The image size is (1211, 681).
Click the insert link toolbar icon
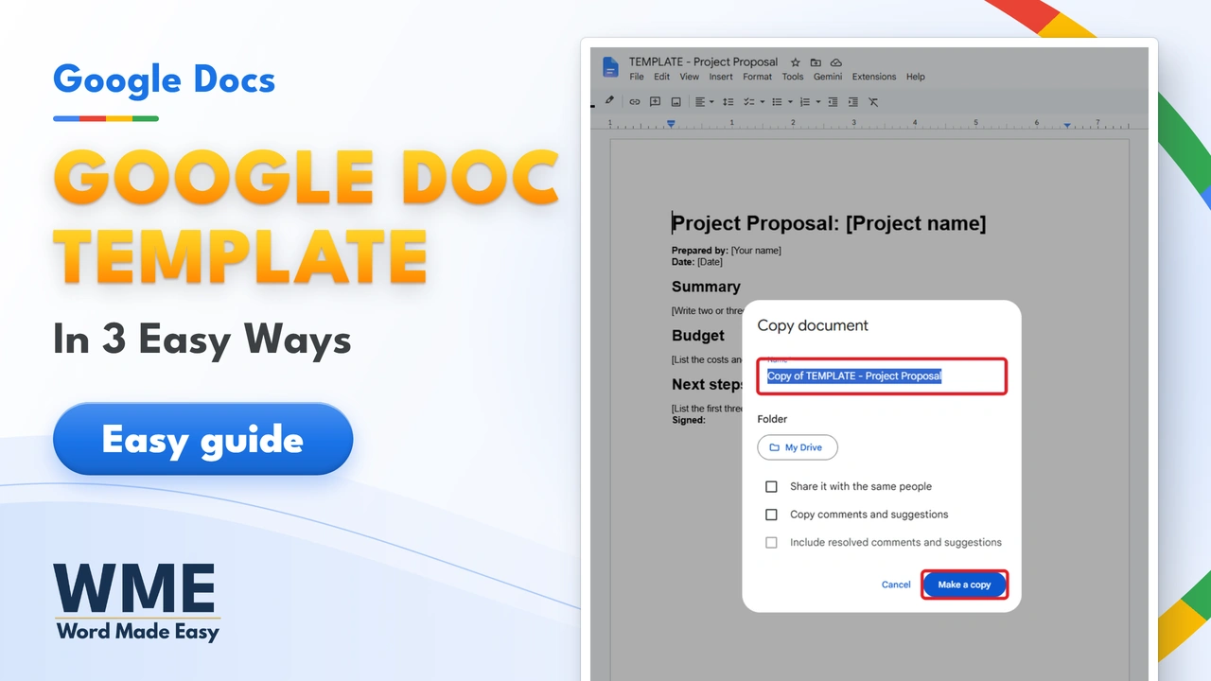click(635, 102)
